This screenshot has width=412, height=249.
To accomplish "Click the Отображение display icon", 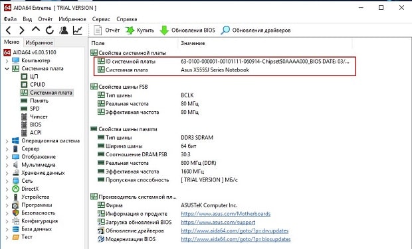I will tap(16, 157).
